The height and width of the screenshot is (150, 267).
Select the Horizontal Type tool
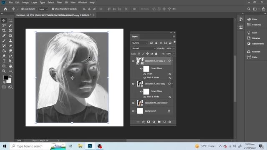point(4,61)
